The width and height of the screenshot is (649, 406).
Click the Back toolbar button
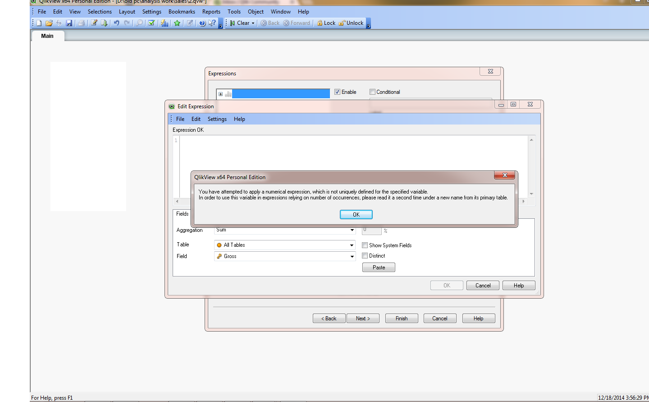[270, 23]
